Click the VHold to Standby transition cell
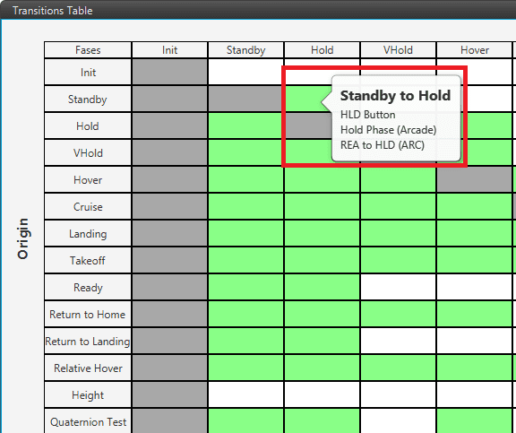This screenshot has height=433, width=516. click(x=245, y=153)
